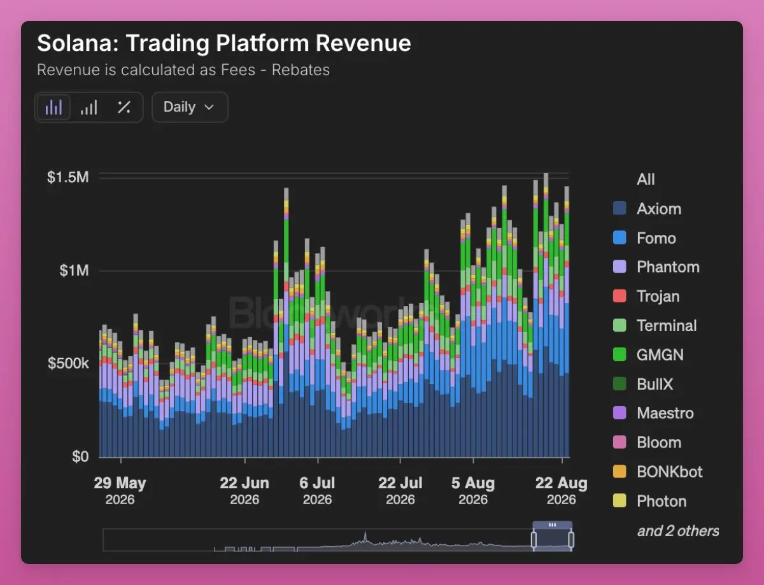
Task: Toggle the Maestro series in legend
Action: click(x=653, y=414)
